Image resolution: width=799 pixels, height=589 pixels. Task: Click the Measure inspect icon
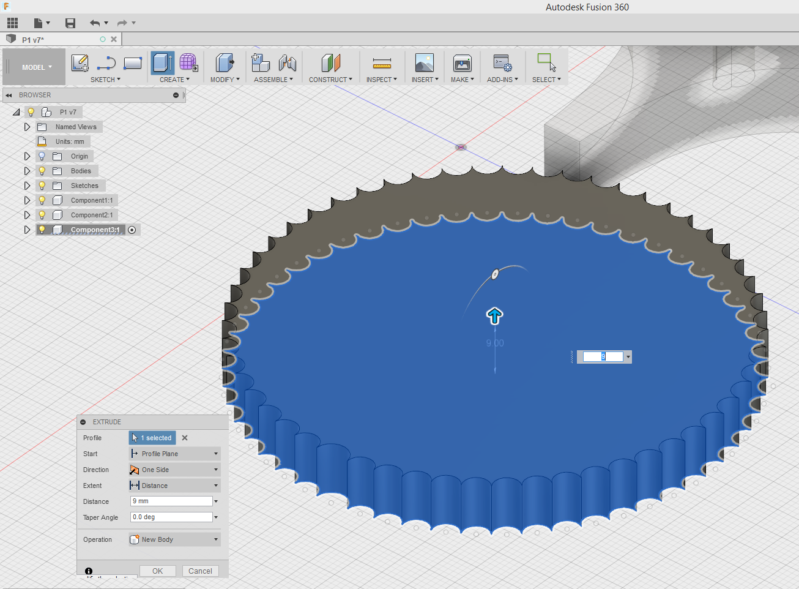click(382, 63)
